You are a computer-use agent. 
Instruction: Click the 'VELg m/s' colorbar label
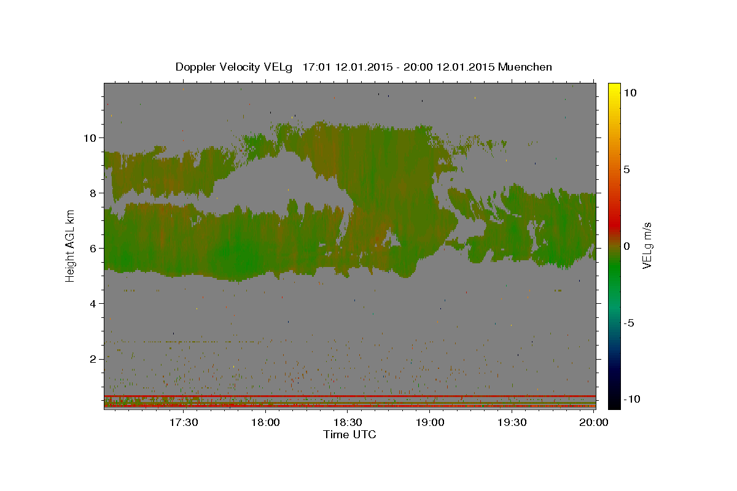click(647, 246)
